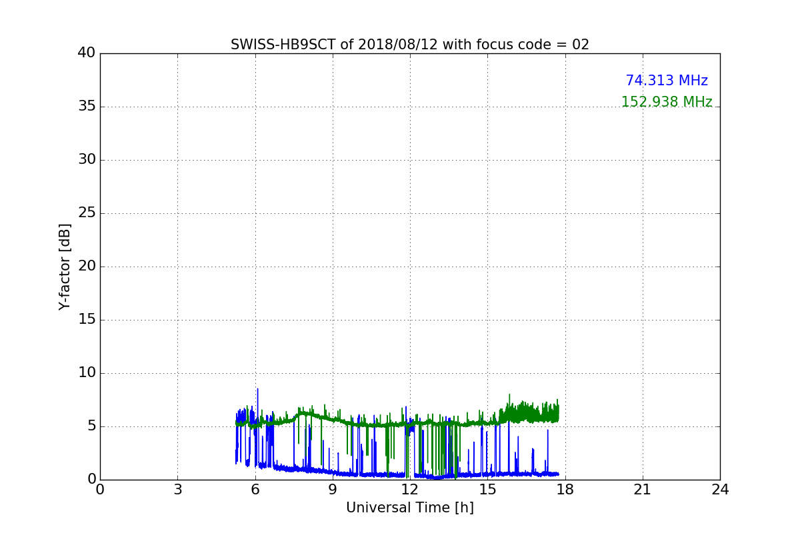Viewport: 800px width, 533px height.
Task: Click the y-axis tick label 35
Action: pyautogui.click(x=87, y=107)
